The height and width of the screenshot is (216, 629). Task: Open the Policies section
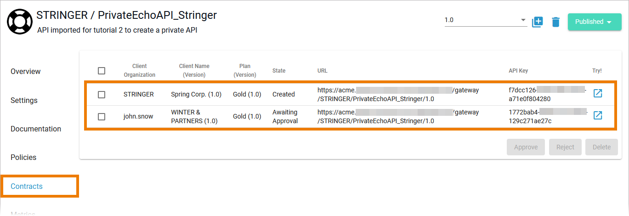(23, 157)
